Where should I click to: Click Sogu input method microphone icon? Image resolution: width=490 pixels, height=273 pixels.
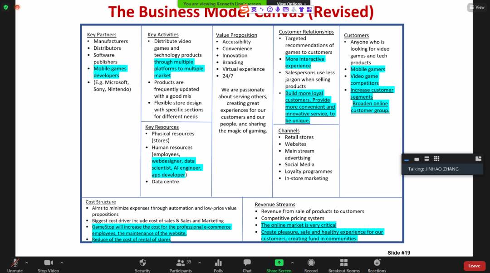(277, 10)
